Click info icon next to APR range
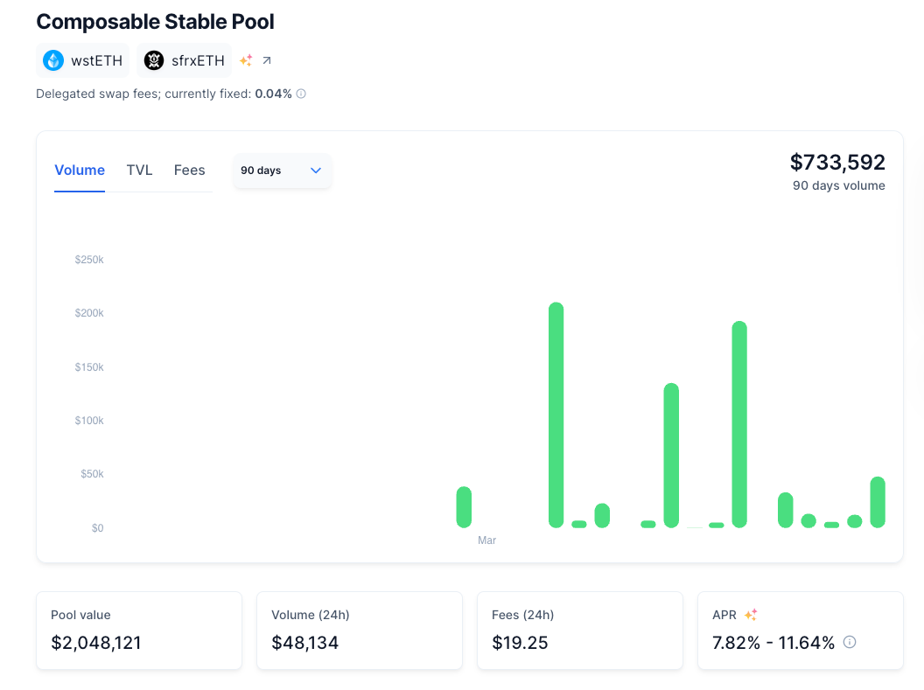This screenshot has width=924, height=690. point(849,642)
